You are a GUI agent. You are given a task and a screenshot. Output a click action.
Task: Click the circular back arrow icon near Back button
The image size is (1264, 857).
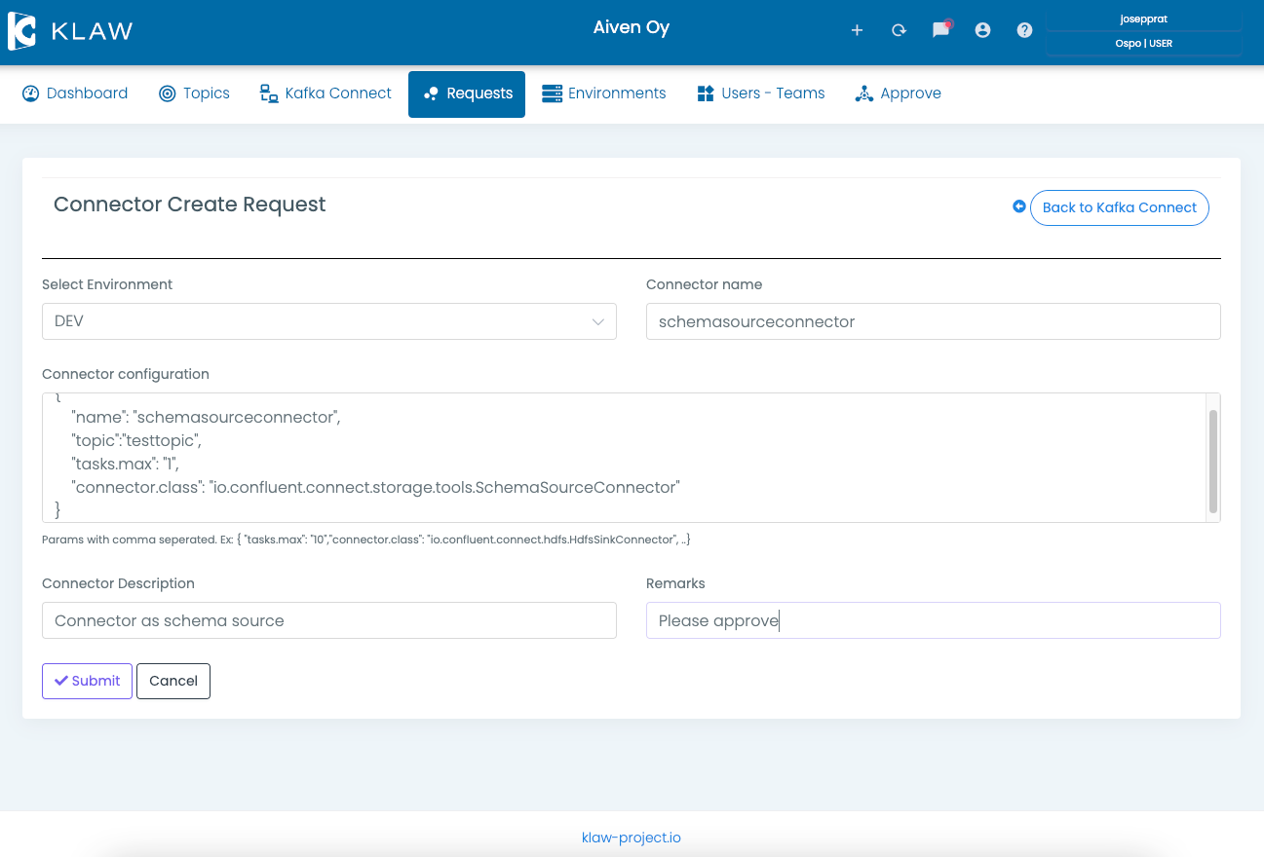click(1019, 206)
